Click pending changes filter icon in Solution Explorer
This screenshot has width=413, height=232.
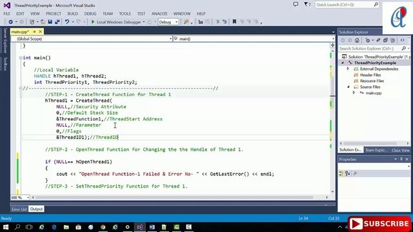368,40
